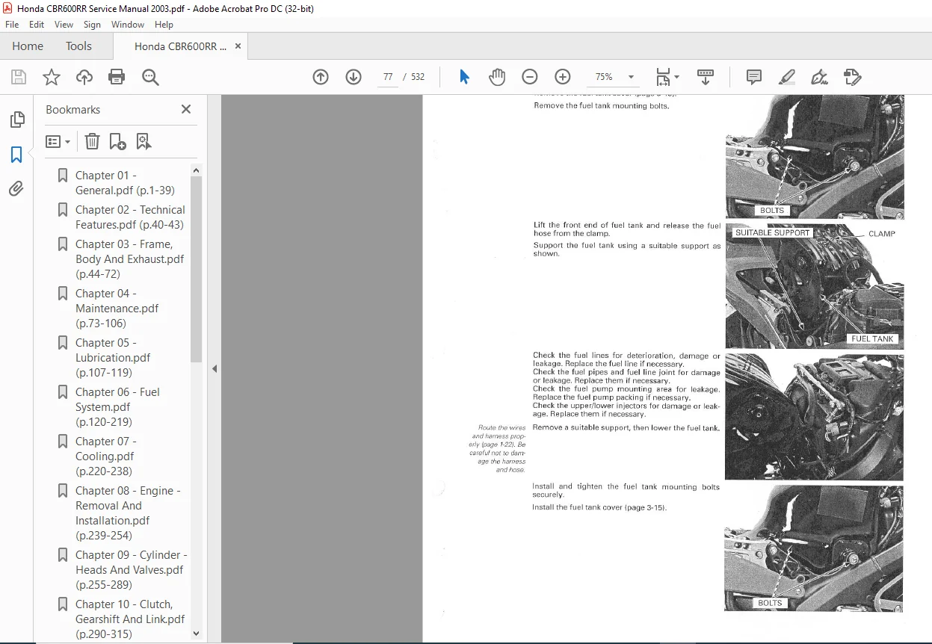The width and height of the screenshot is (932, 644).
Task: Open bookmark Chapter 03 - Frame, Body And Exhaust
Action: [129, 259]
